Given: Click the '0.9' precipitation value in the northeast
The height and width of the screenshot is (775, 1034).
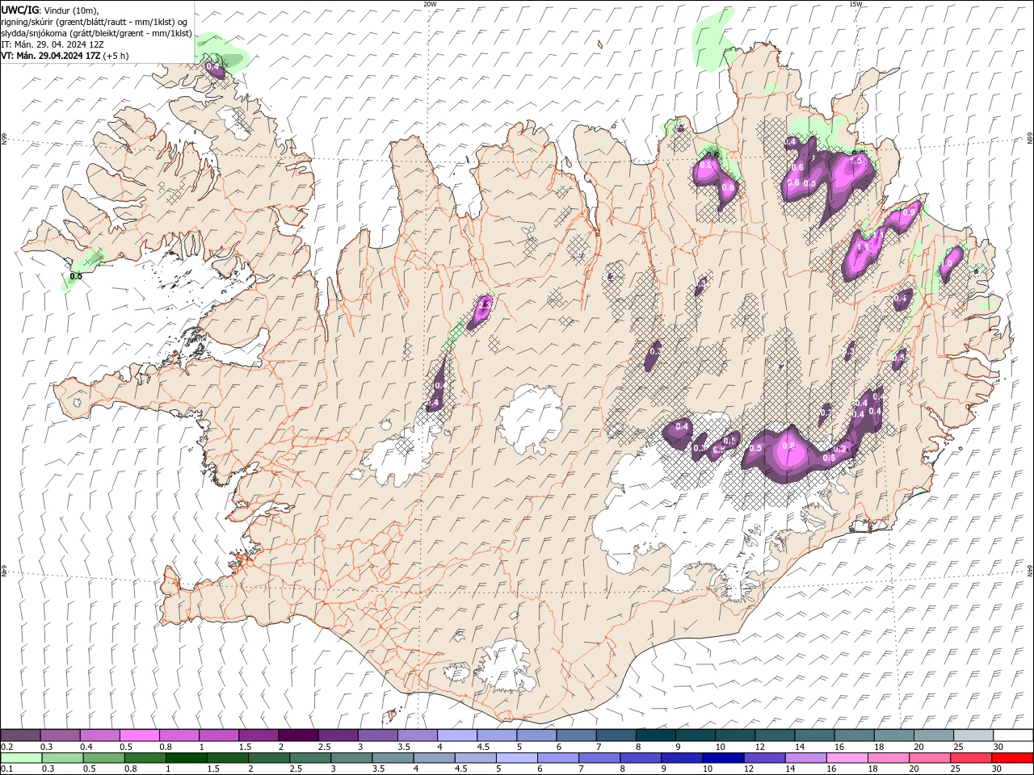Looking at the screenshot, I should [x=910, y=213].
